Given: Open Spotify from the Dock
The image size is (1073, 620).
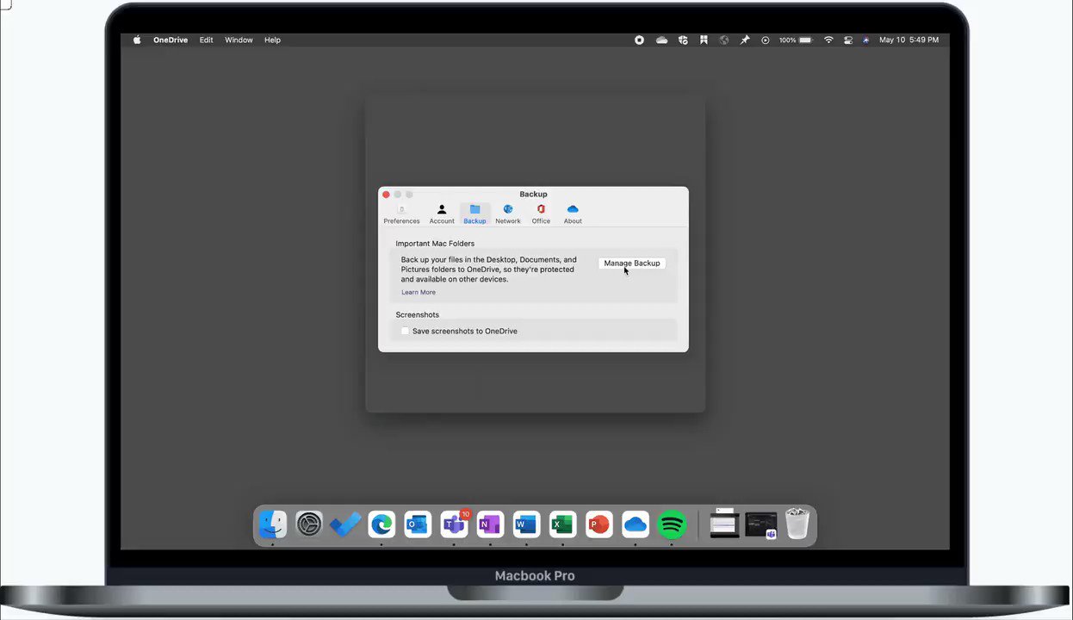Looking at the screenshot, I should (x=672, y=524).
